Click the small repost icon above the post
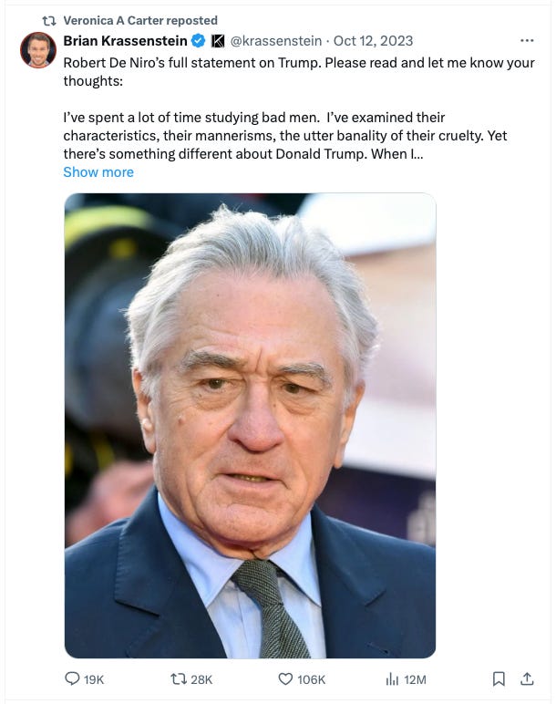The width and height of the screenshot is (556, 704). point(49,21)
